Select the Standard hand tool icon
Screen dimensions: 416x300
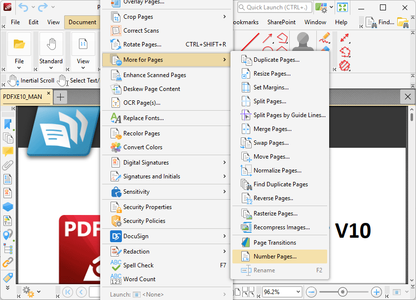tap(51, 44)
